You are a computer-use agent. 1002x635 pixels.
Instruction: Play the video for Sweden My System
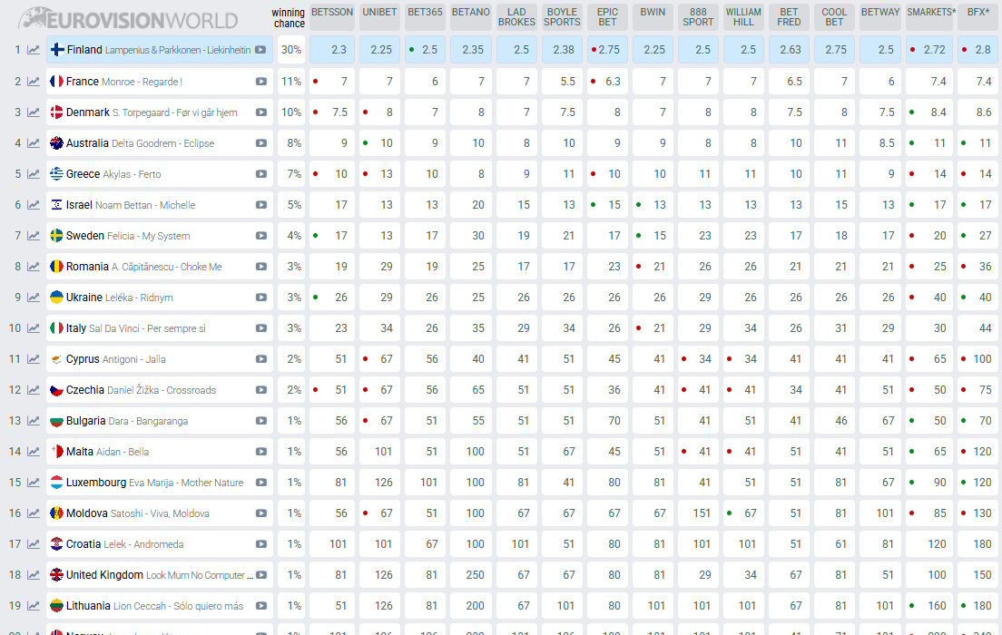point(261,236)
